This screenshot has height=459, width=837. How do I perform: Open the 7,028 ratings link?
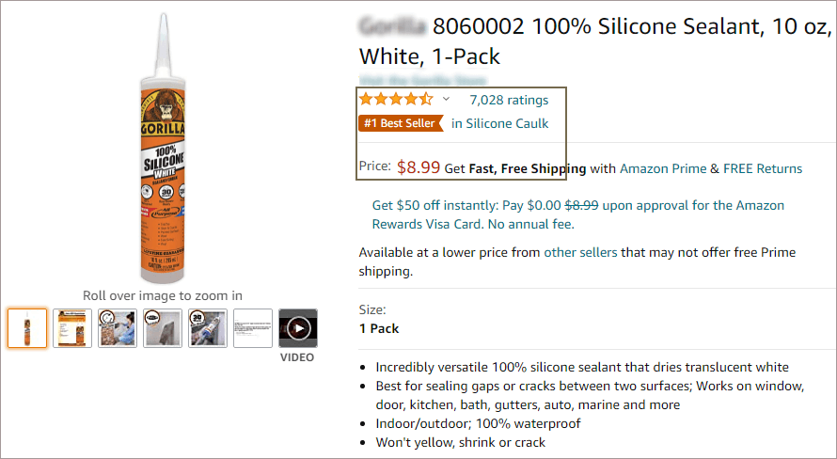(x=509, y=100)
